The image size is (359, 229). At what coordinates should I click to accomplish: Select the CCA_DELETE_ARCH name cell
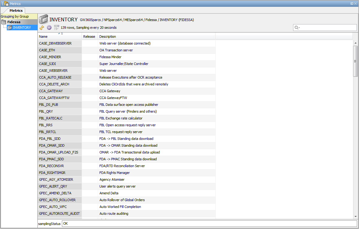point(59,84)
